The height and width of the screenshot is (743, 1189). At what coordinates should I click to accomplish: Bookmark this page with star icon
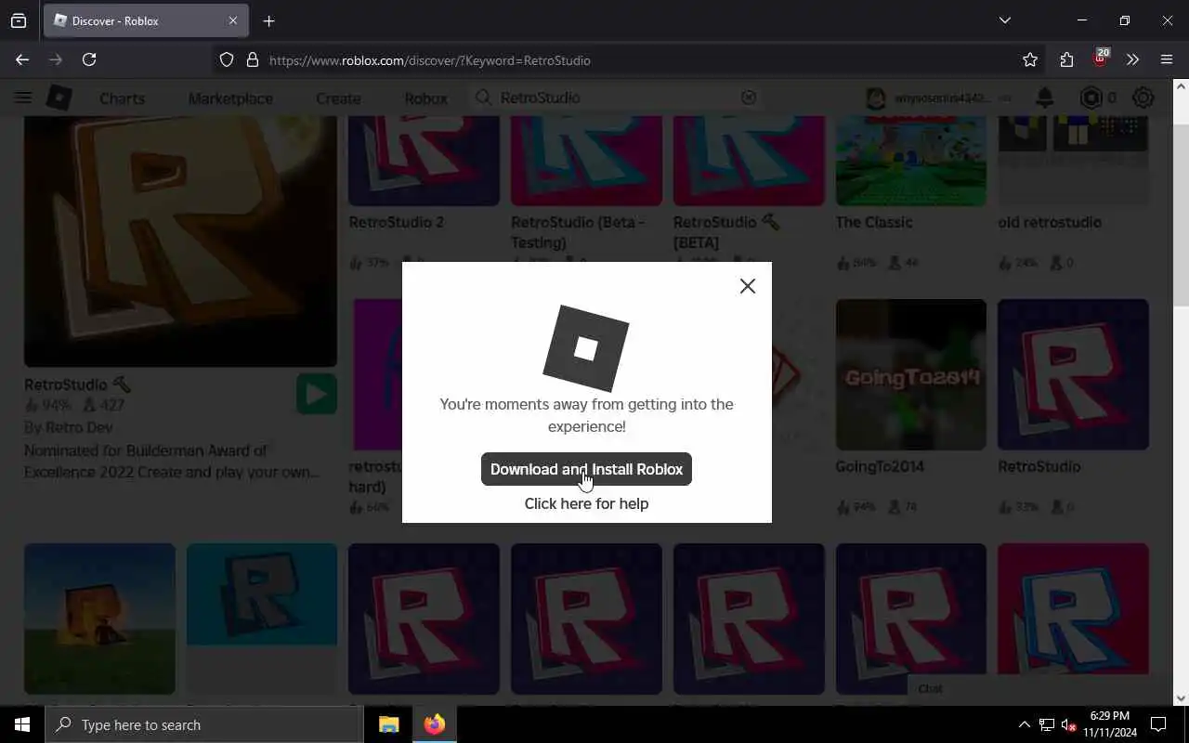coord(1030,59)
